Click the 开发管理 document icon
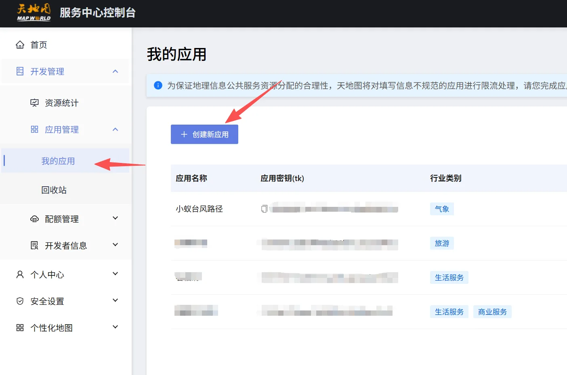Screen dimensions: 567x375 20,71
